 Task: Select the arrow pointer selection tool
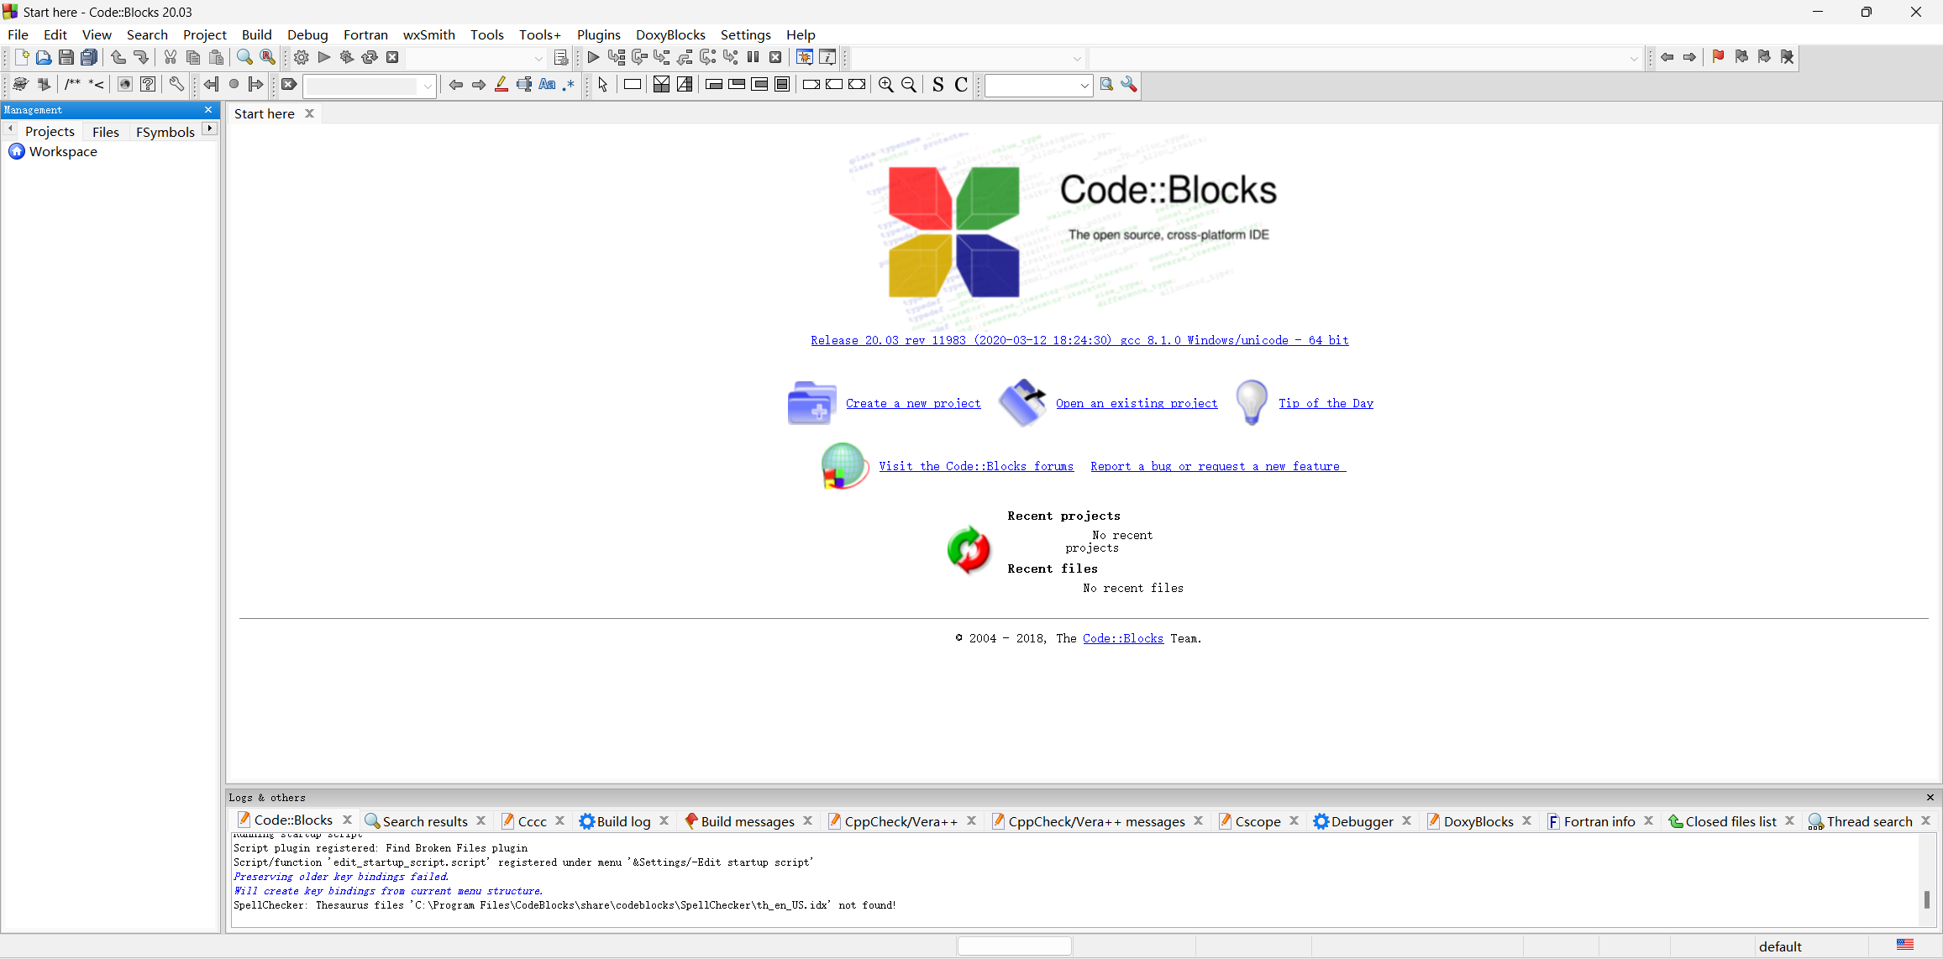(x=602, y=84)
